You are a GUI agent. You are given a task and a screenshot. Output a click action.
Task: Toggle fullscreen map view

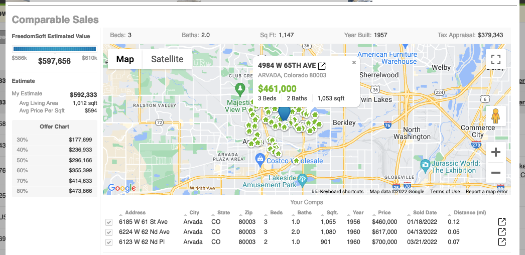(x=495, y=59)
